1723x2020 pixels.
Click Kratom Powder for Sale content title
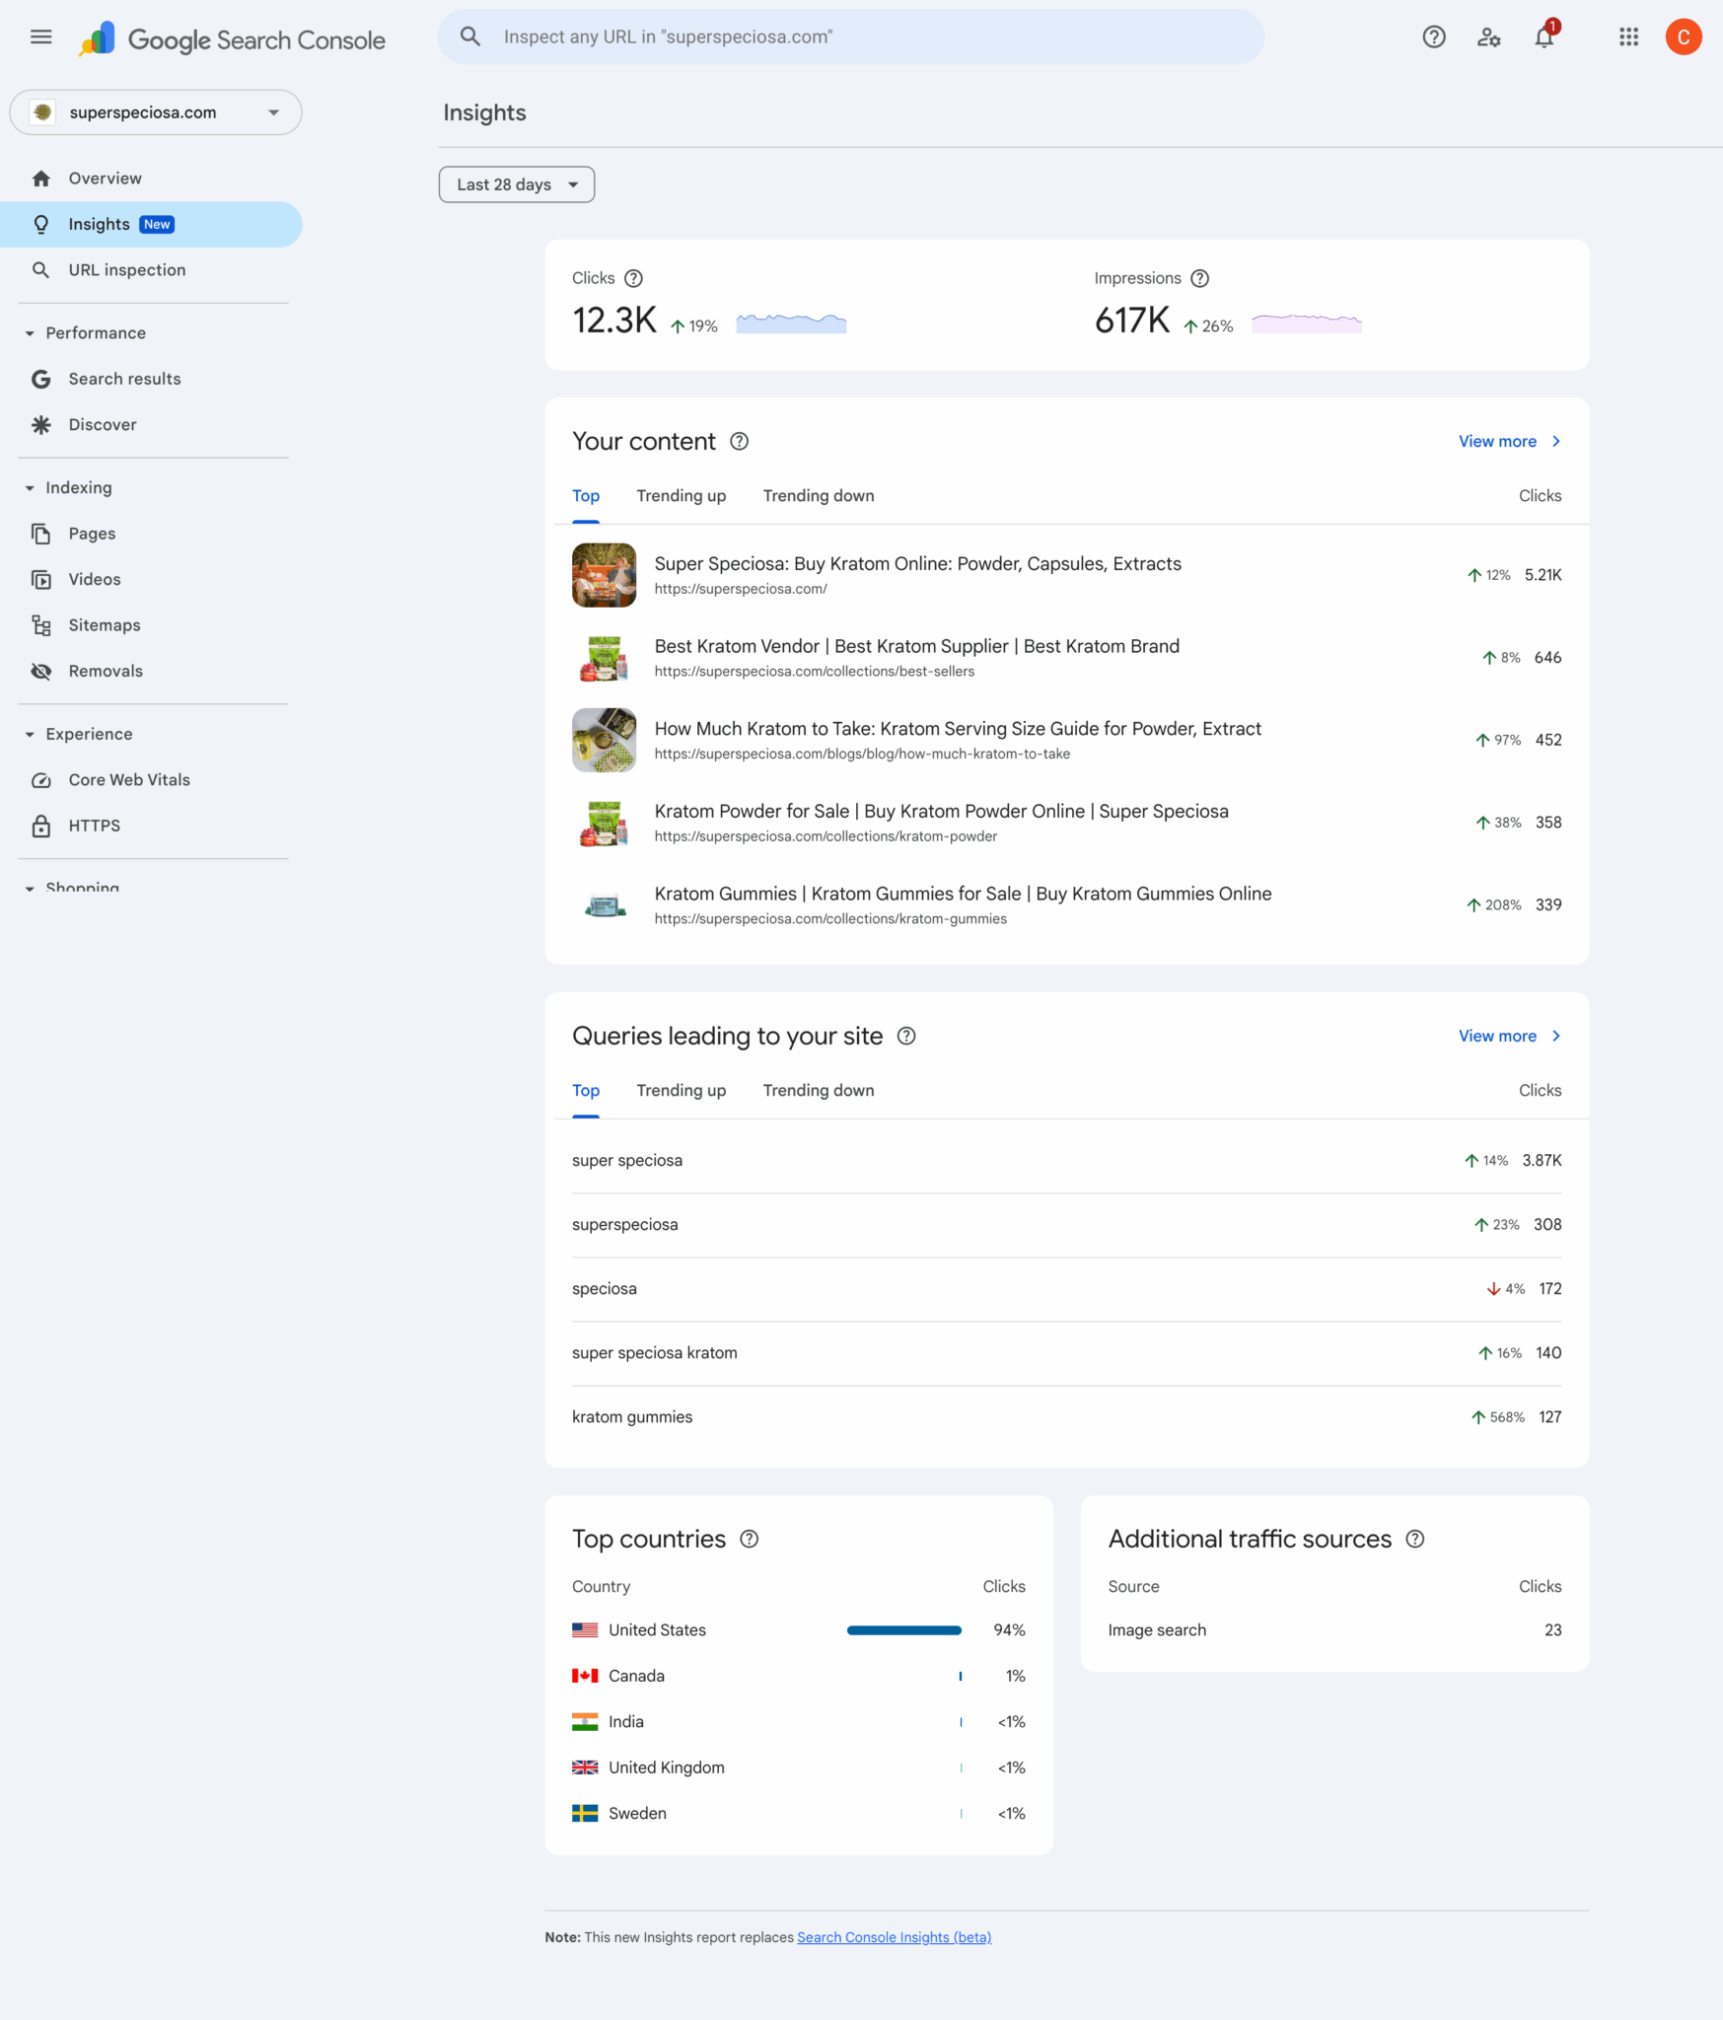(x=941, y=812)
